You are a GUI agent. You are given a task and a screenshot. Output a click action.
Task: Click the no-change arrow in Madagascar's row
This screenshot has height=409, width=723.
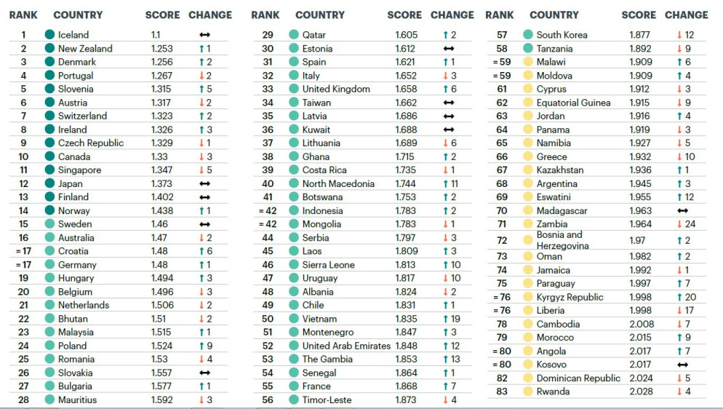[683, 211]
